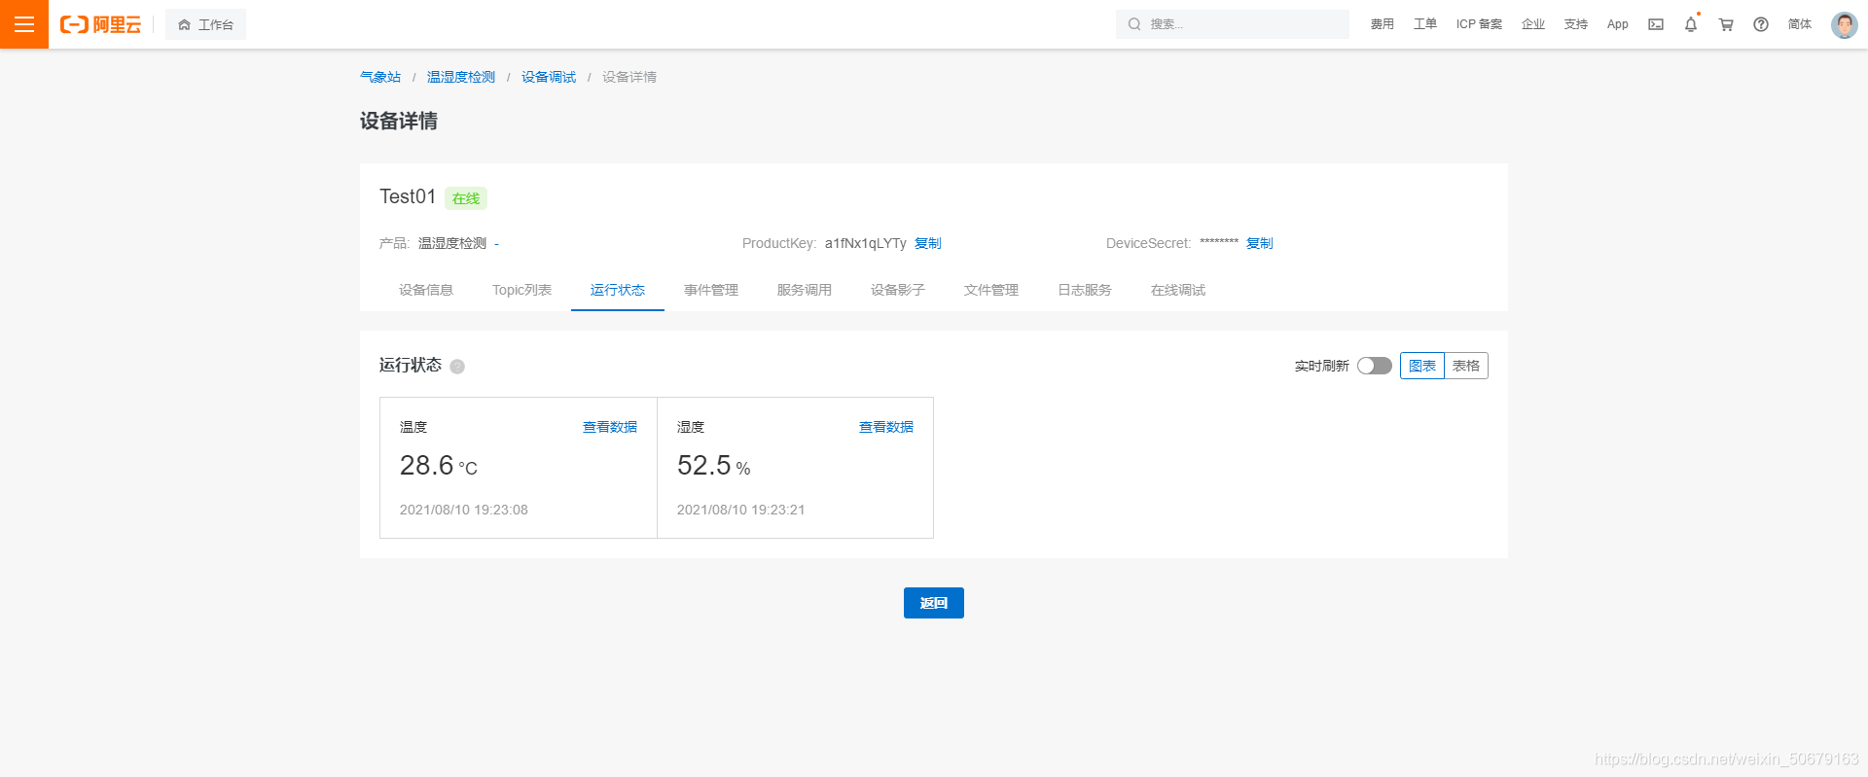Click timestamp 2021/08/10 19:23:21
The image size is (1868, 777).
740,510
